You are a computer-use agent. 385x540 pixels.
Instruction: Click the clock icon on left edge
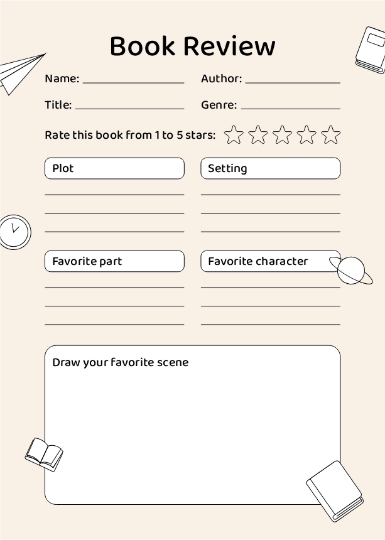pyautogui.click(x=14, y=232)
